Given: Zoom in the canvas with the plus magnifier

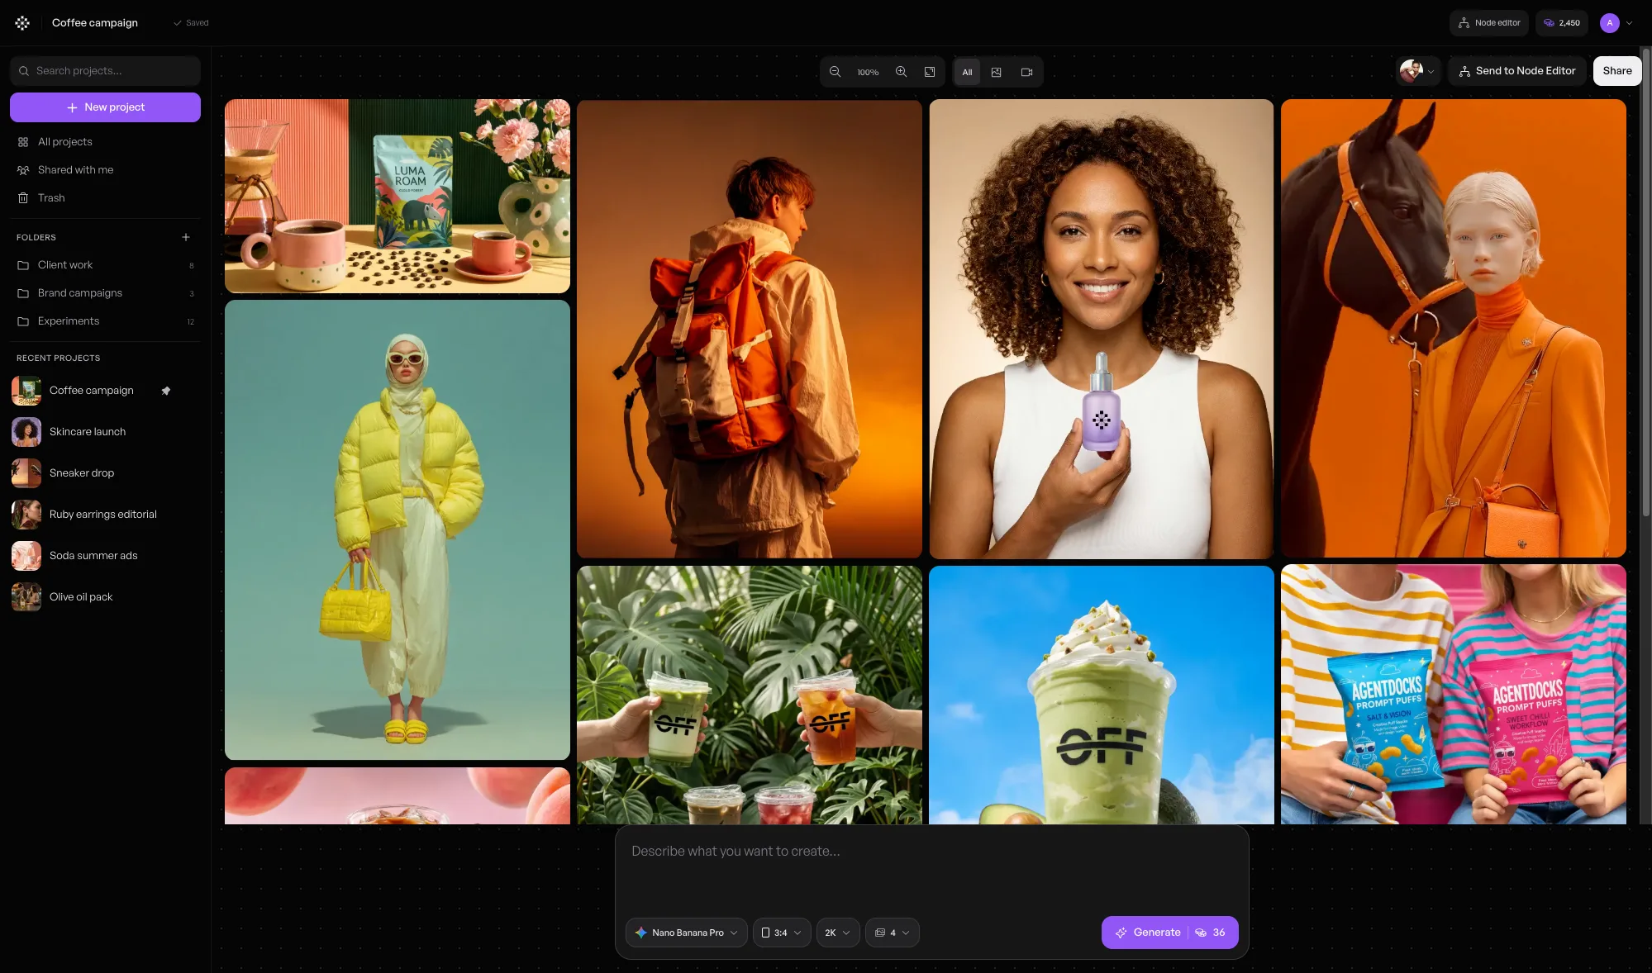Looking at the screenshot, I should (x=902, y=72).
